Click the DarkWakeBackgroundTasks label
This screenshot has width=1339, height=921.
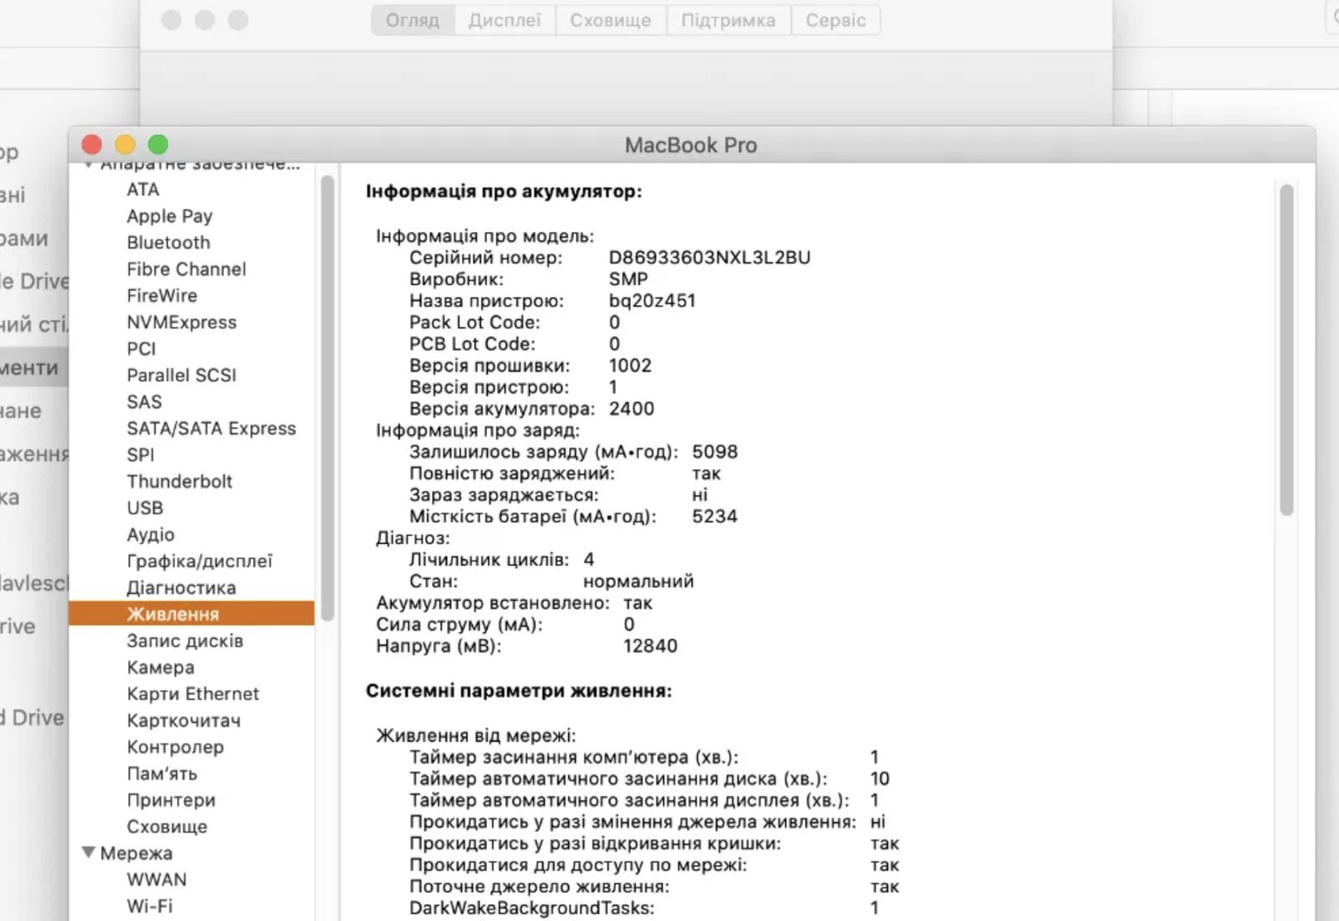pos(531,908)
